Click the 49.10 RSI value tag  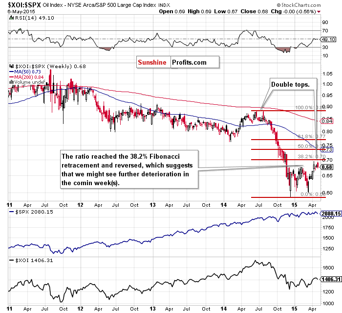(328, 39)
